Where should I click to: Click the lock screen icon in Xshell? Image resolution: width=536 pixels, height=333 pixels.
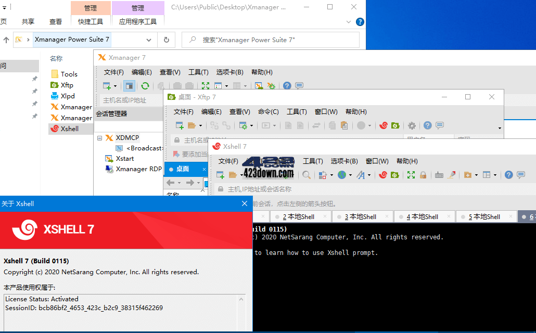point(423,175)
